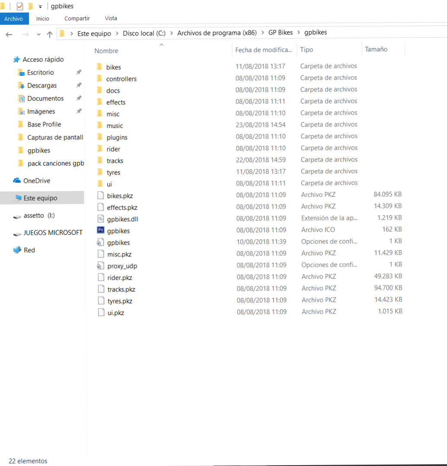Select the proxy_udp configuration file icon

(x=100, y=265)
